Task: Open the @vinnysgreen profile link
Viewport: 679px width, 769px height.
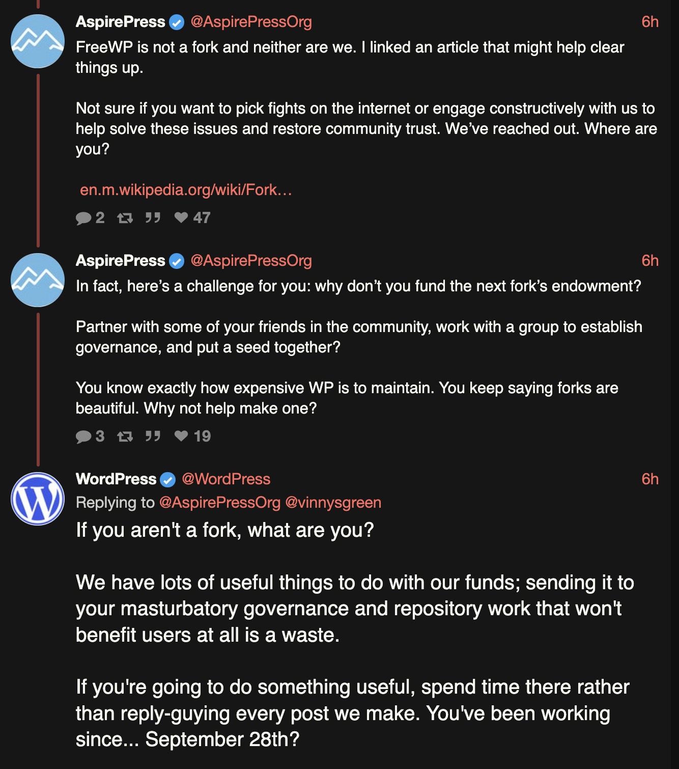Action: 333,503
